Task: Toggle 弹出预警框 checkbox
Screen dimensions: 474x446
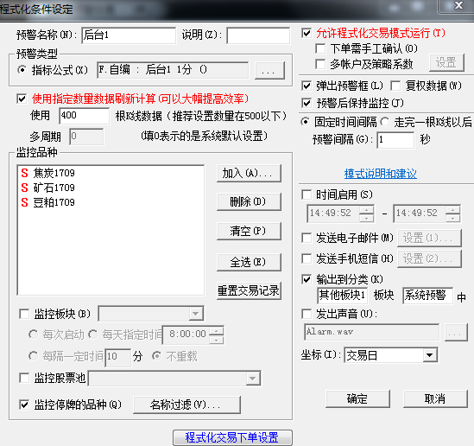Action: pyautogui.click(x=307, y=86)
